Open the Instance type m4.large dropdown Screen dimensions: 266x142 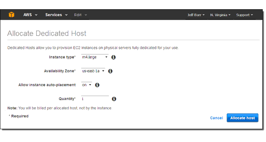(x=95, y=57)
